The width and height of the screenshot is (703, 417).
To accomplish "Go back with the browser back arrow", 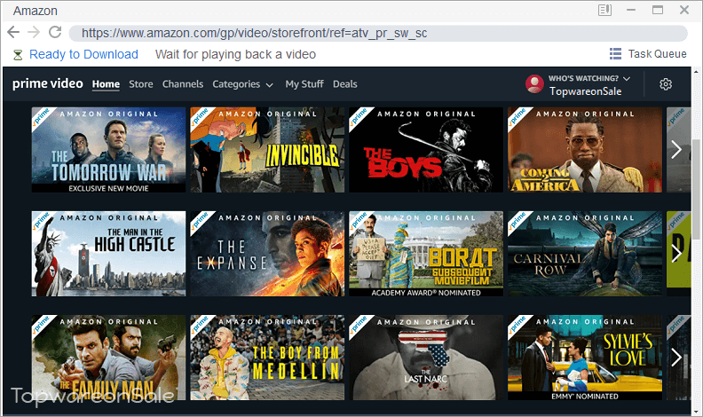I will click(x=13, y=32).
